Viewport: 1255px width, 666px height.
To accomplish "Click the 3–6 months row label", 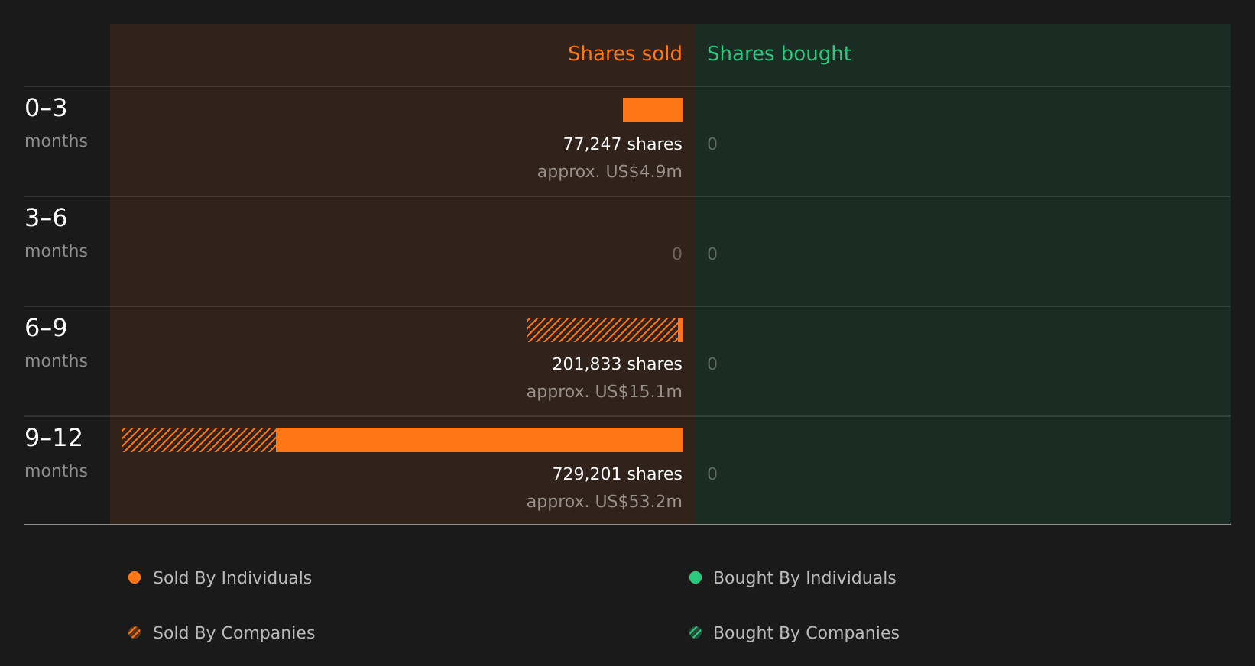I will coord(56,233).
